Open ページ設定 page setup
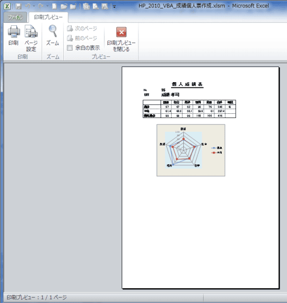This screenshot has height=303, width=287. tap(31, 38)
